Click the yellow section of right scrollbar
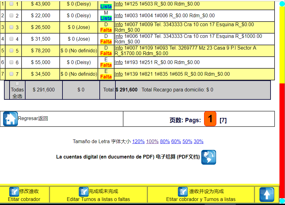This screenshot has height=205, width=285. [282, 45]
